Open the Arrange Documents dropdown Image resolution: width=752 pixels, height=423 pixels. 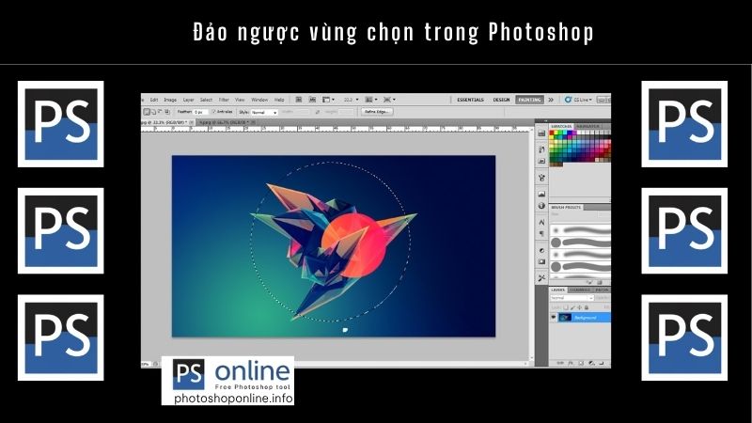click(370, 100)
